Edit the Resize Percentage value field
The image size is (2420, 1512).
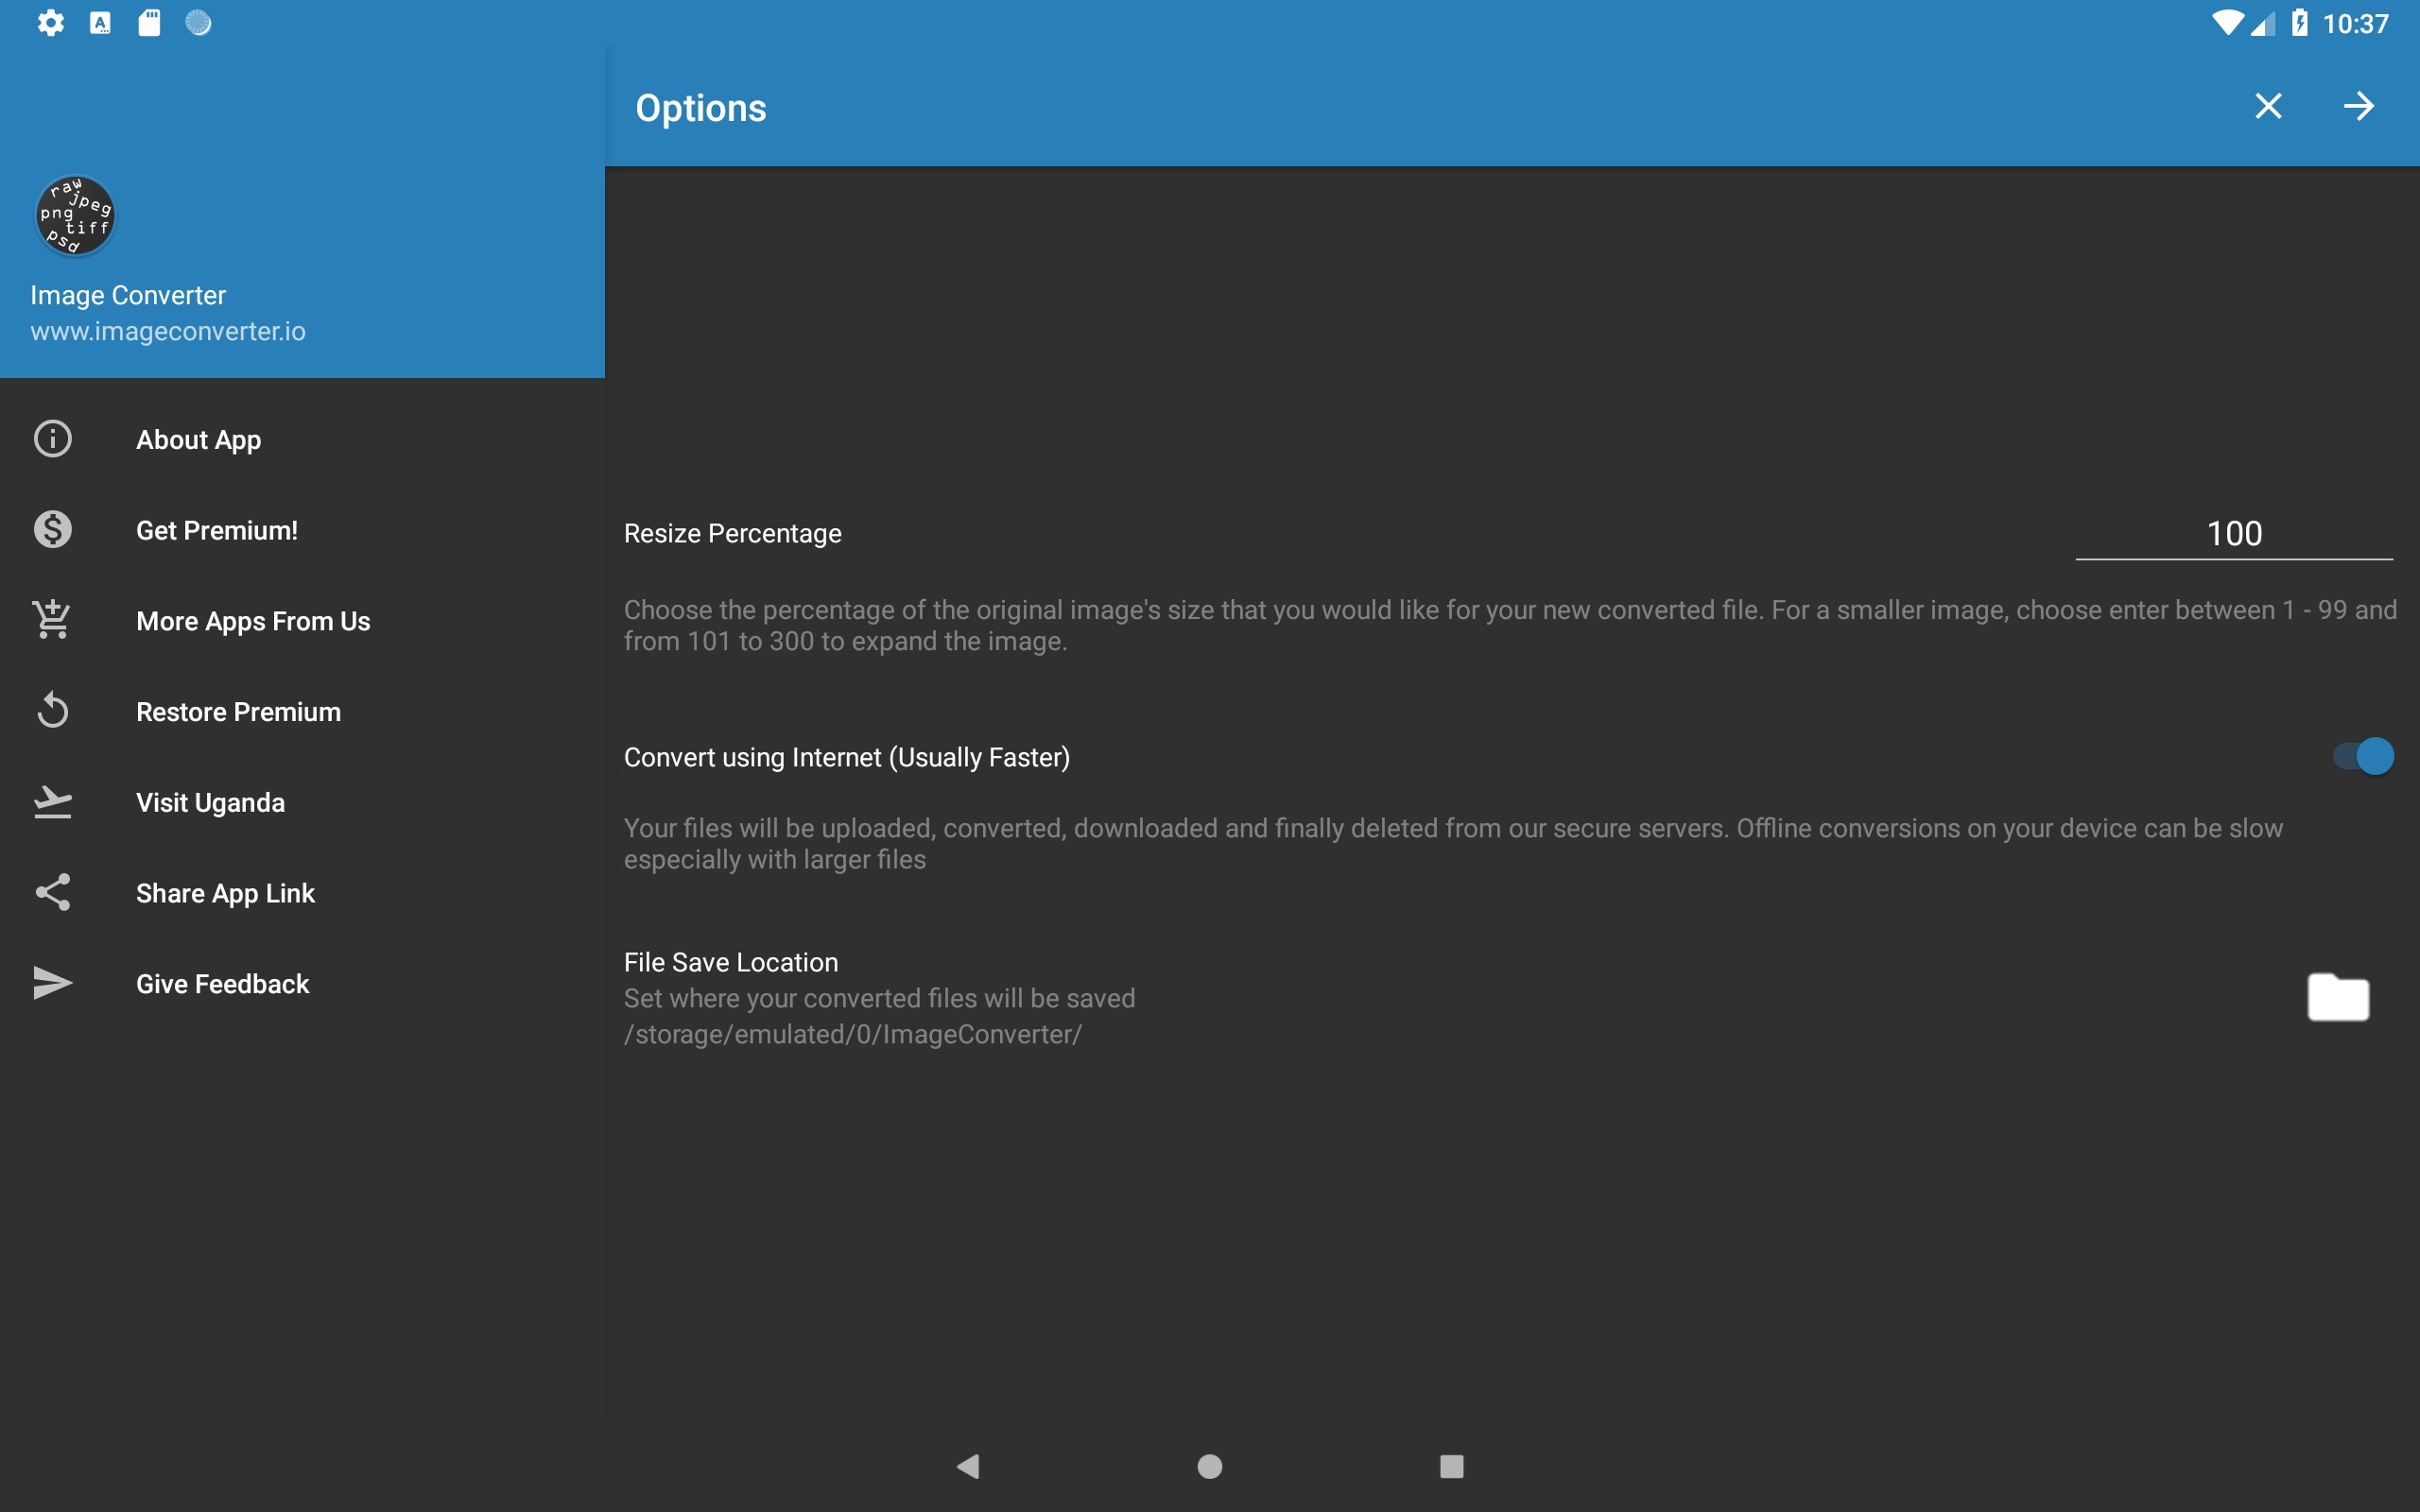tap(2234, 534)
